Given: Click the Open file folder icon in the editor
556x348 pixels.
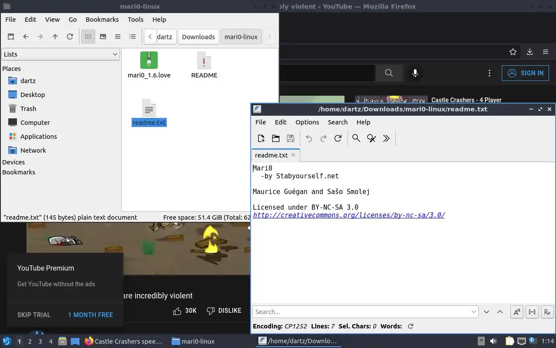Looking at the screenshot, I should 276,138.
